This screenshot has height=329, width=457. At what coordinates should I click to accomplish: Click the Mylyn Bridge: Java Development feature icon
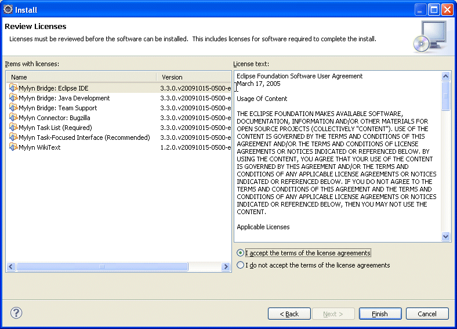point(13,97)
